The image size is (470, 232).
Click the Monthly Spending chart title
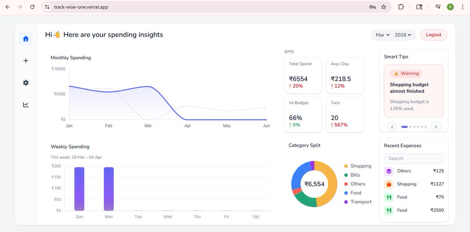point(71,58)
